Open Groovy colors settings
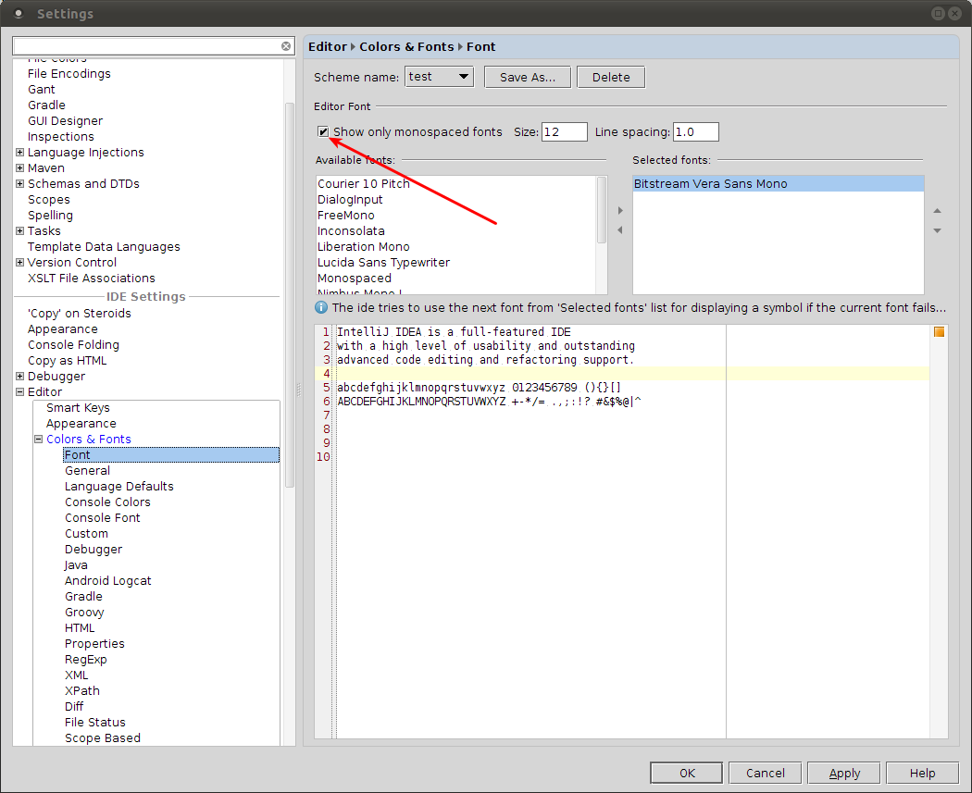This screenshot has width=972, height=793. click(84, 612)
